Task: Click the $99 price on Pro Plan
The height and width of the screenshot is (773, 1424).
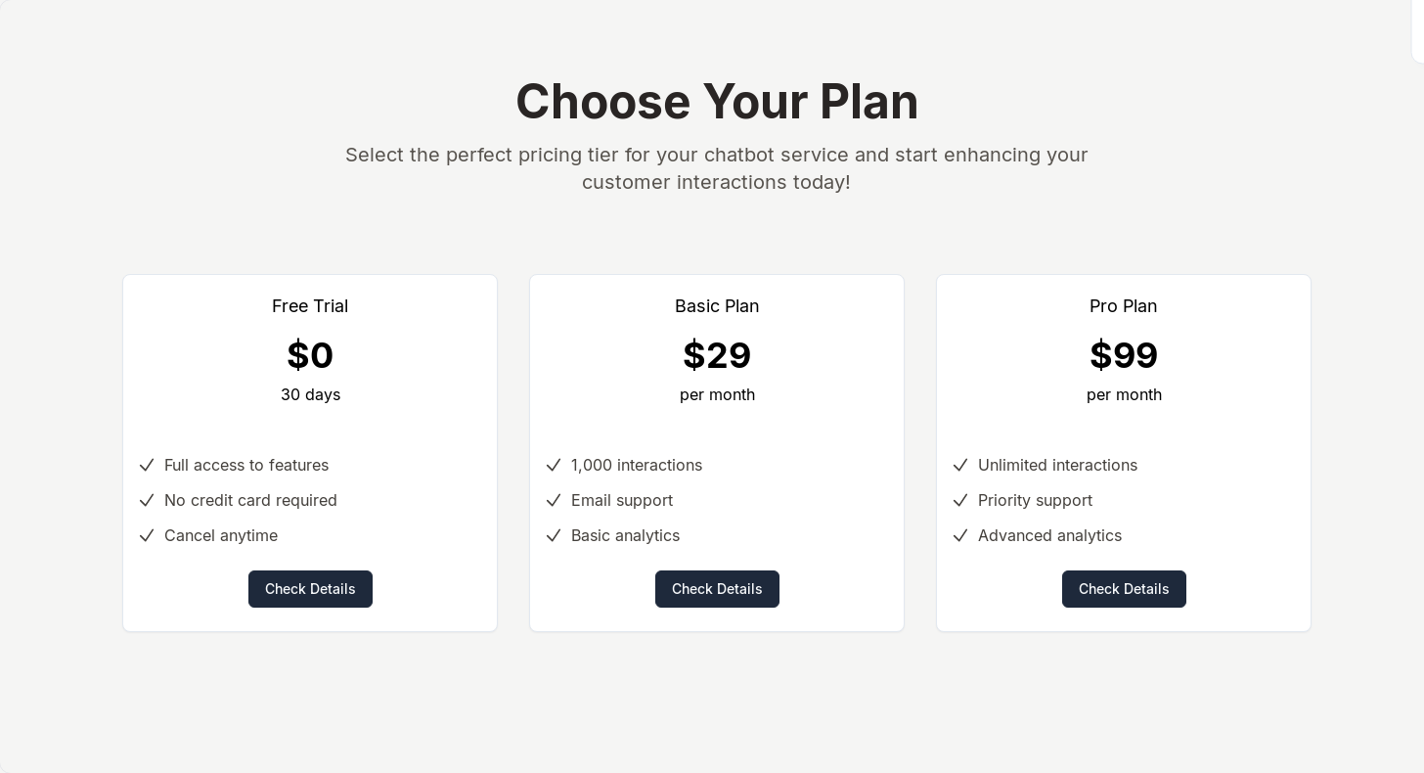Action: (1124, 355)
